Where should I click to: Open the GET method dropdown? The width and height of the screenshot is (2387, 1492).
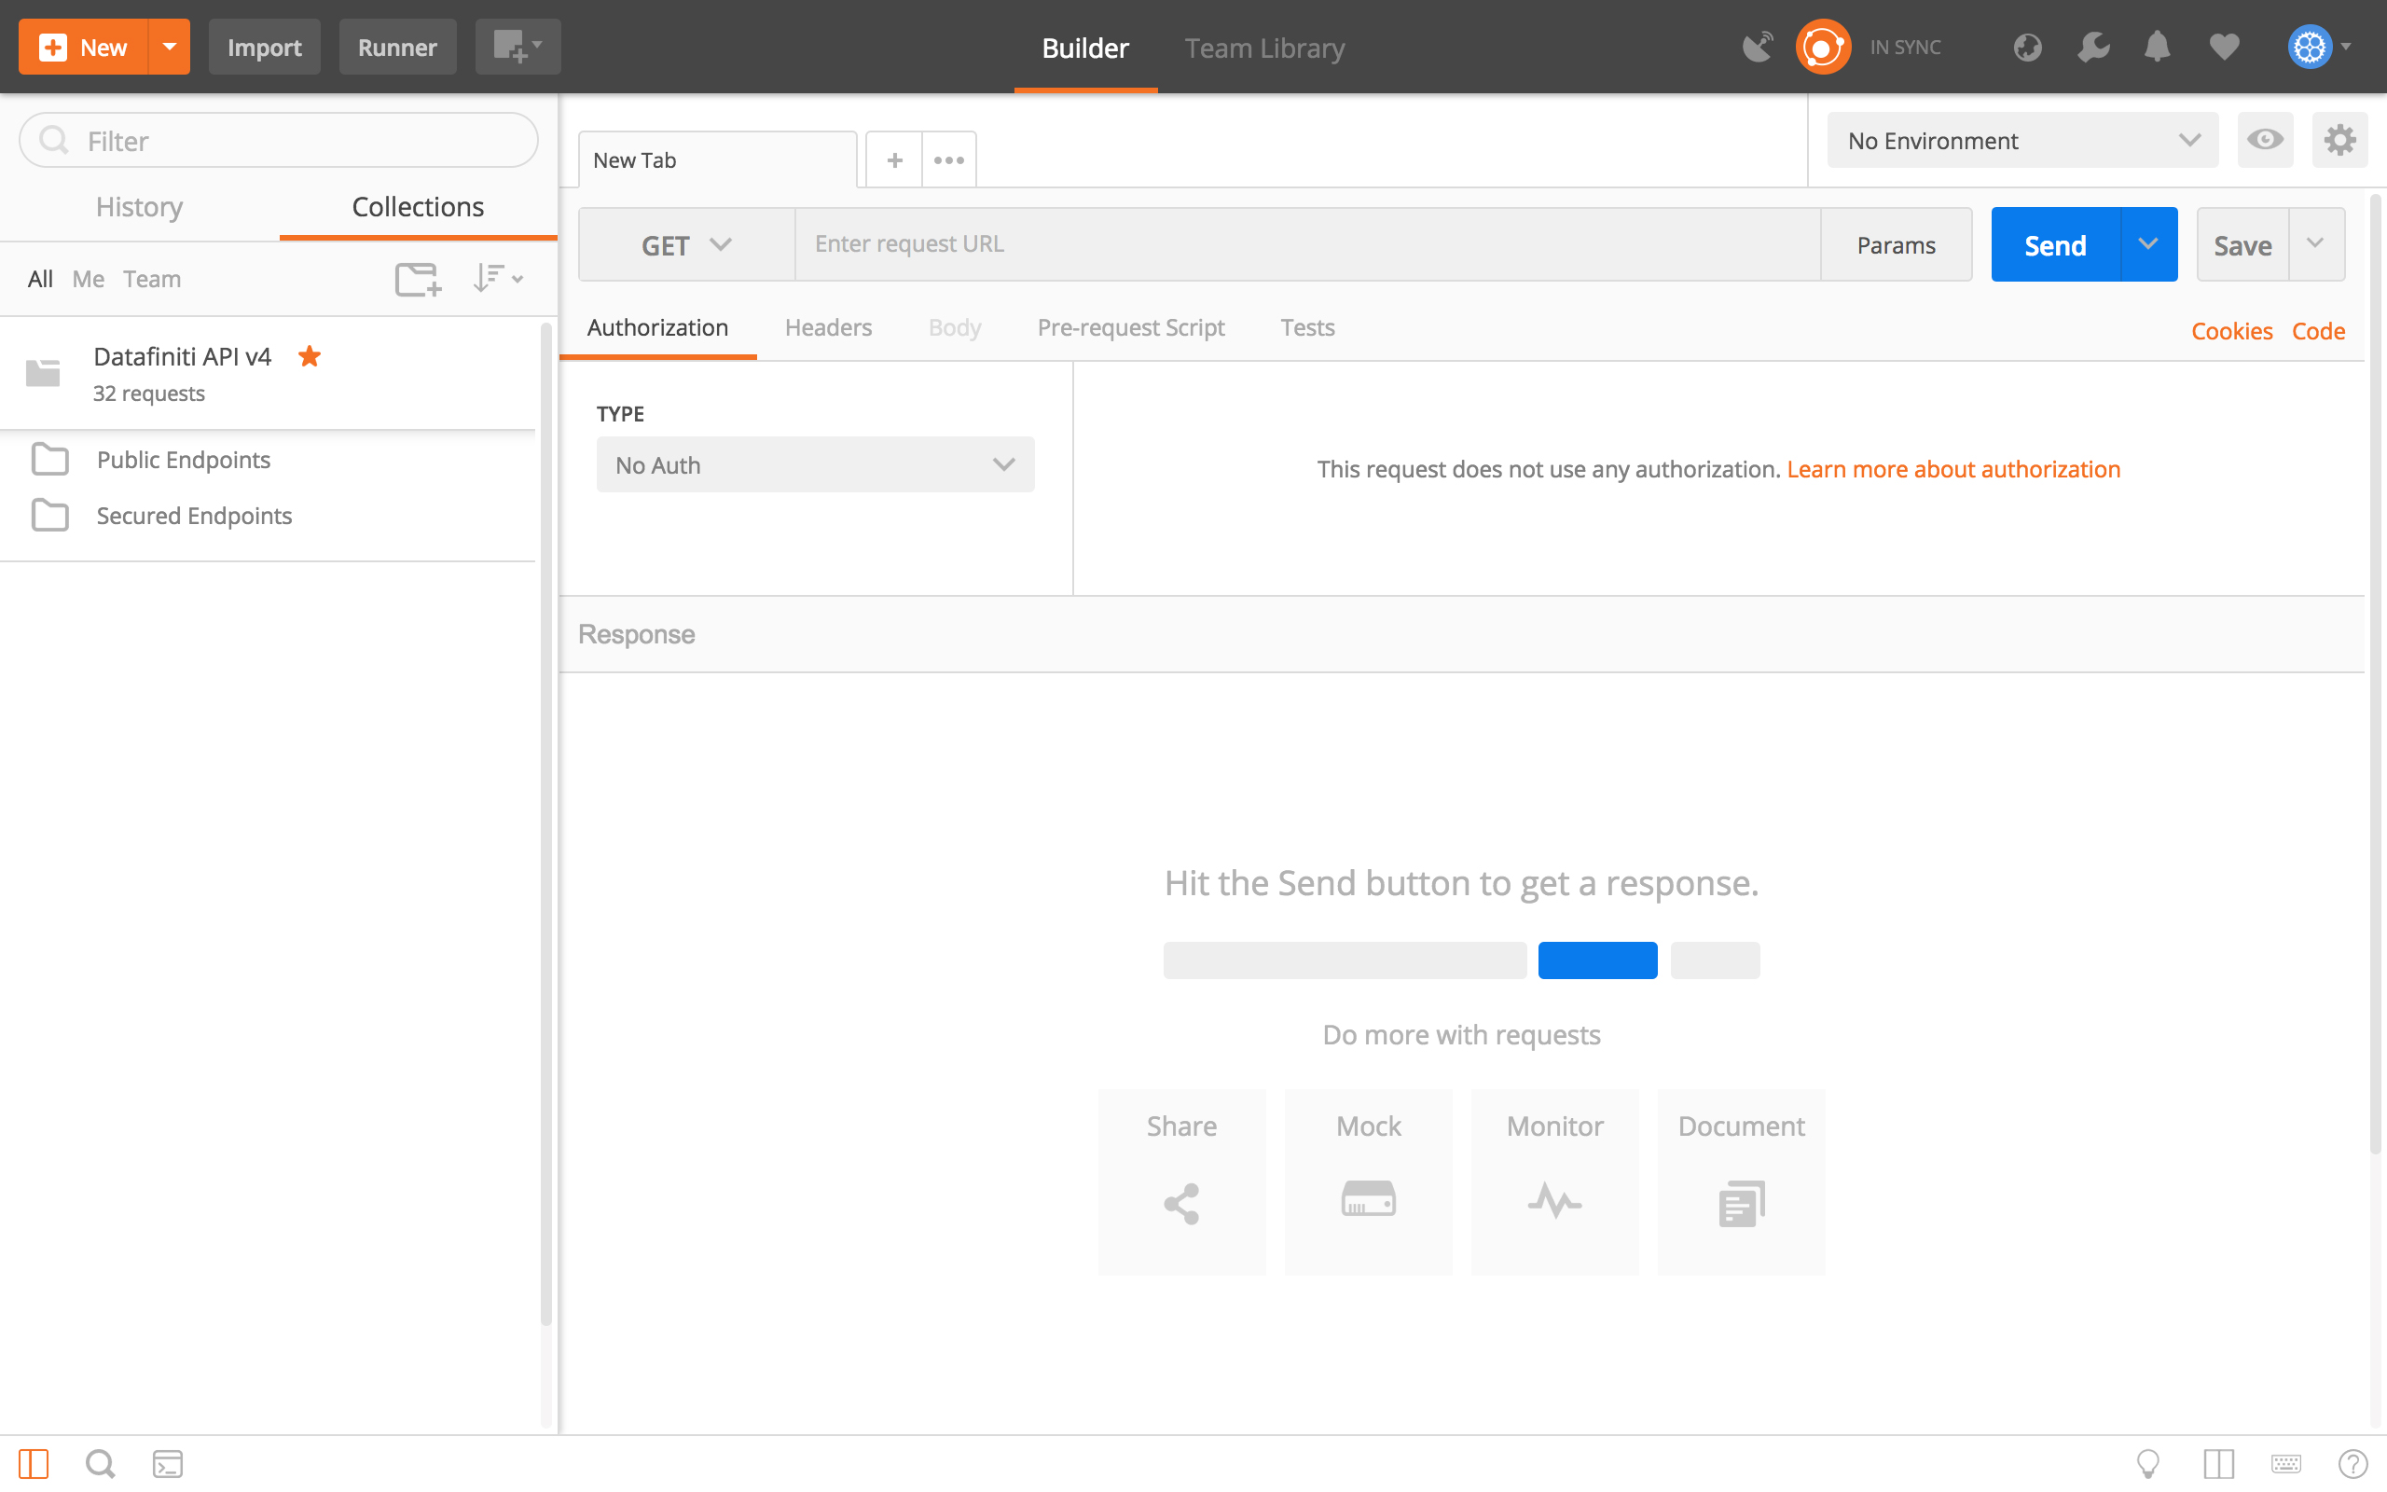[x=686, y=244]
